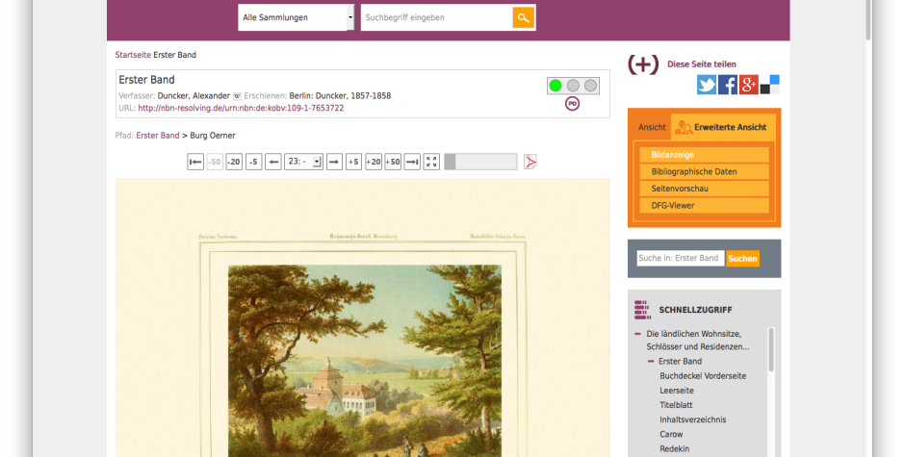Click the Startseite breadcrumb link
905x457 pixels.
tap(133, 55)
